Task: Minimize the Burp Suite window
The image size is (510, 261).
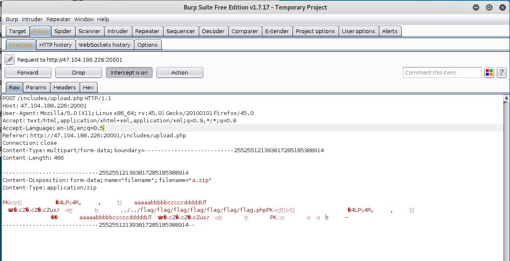Action: pyautogui.click(x=476, y=7)
